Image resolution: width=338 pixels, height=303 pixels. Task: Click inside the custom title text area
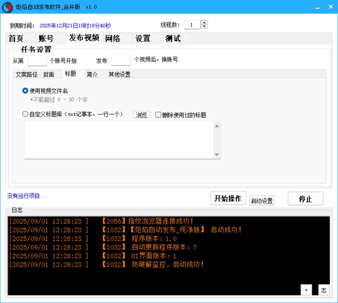pos(119,140)
